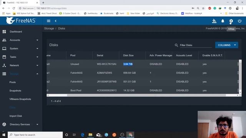Image resolution: width=246 pixels, height=138 pixels.
Task: Click the Storage list icon
Action: [4, 74]
